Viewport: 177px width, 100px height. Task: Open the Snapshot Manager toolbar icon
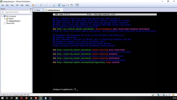[54, 5]
